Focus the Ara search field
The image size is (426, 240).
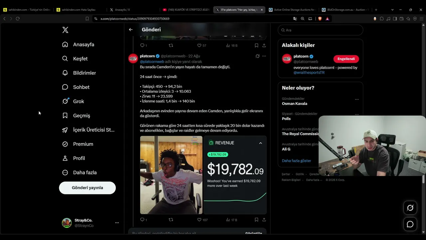(x=320, y=30)
